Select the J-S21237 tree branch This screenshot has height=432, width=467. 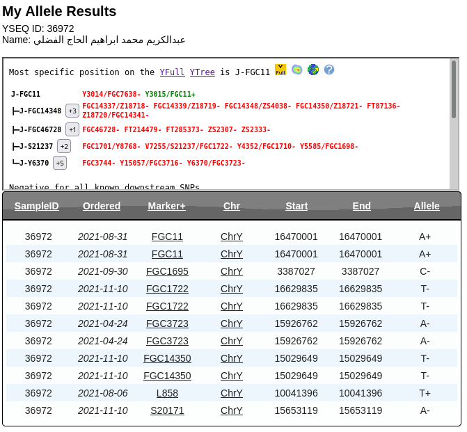click(x=37, y=147)
